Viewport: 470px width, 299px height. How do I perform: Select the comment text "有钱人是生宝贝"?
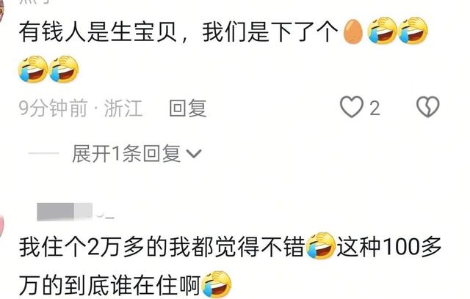(98, 32)
